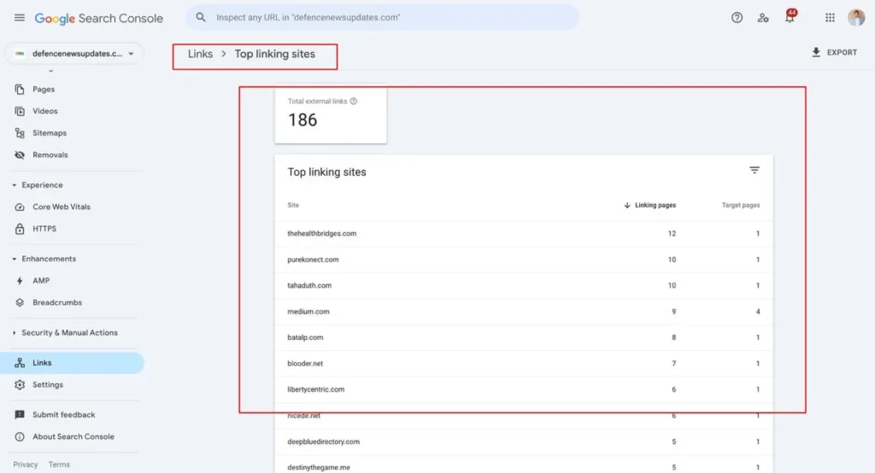The width and height of the screenshot is (875, 473).
Task: Click the filter icon in Top linking sites
Action: click(x=755, y=171)
